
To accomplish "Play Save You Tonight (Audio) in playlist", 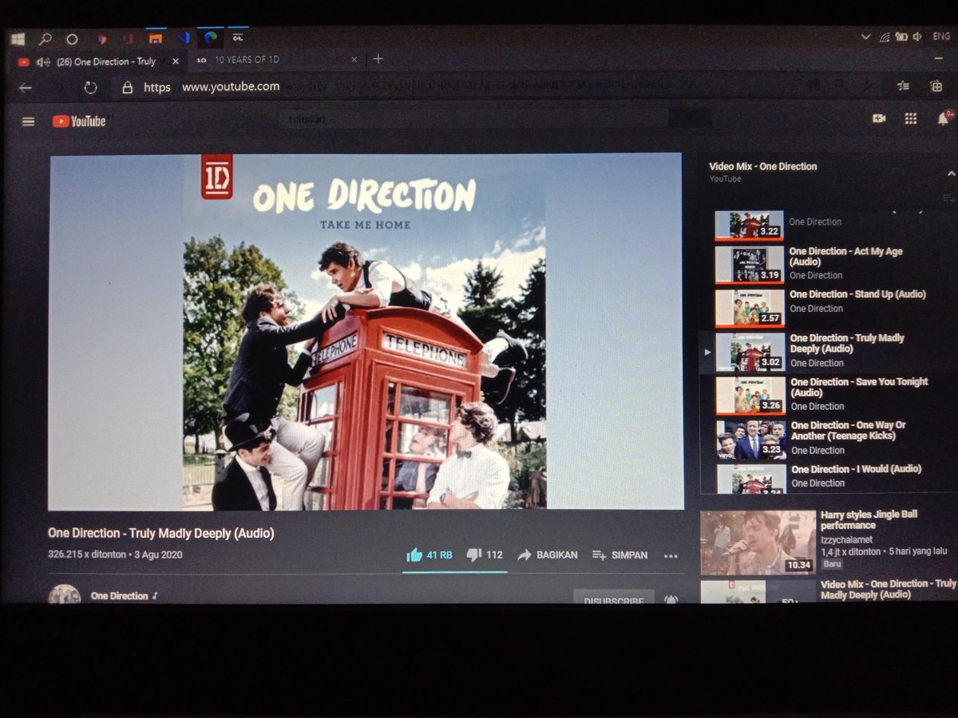I will tap(828, 394).
